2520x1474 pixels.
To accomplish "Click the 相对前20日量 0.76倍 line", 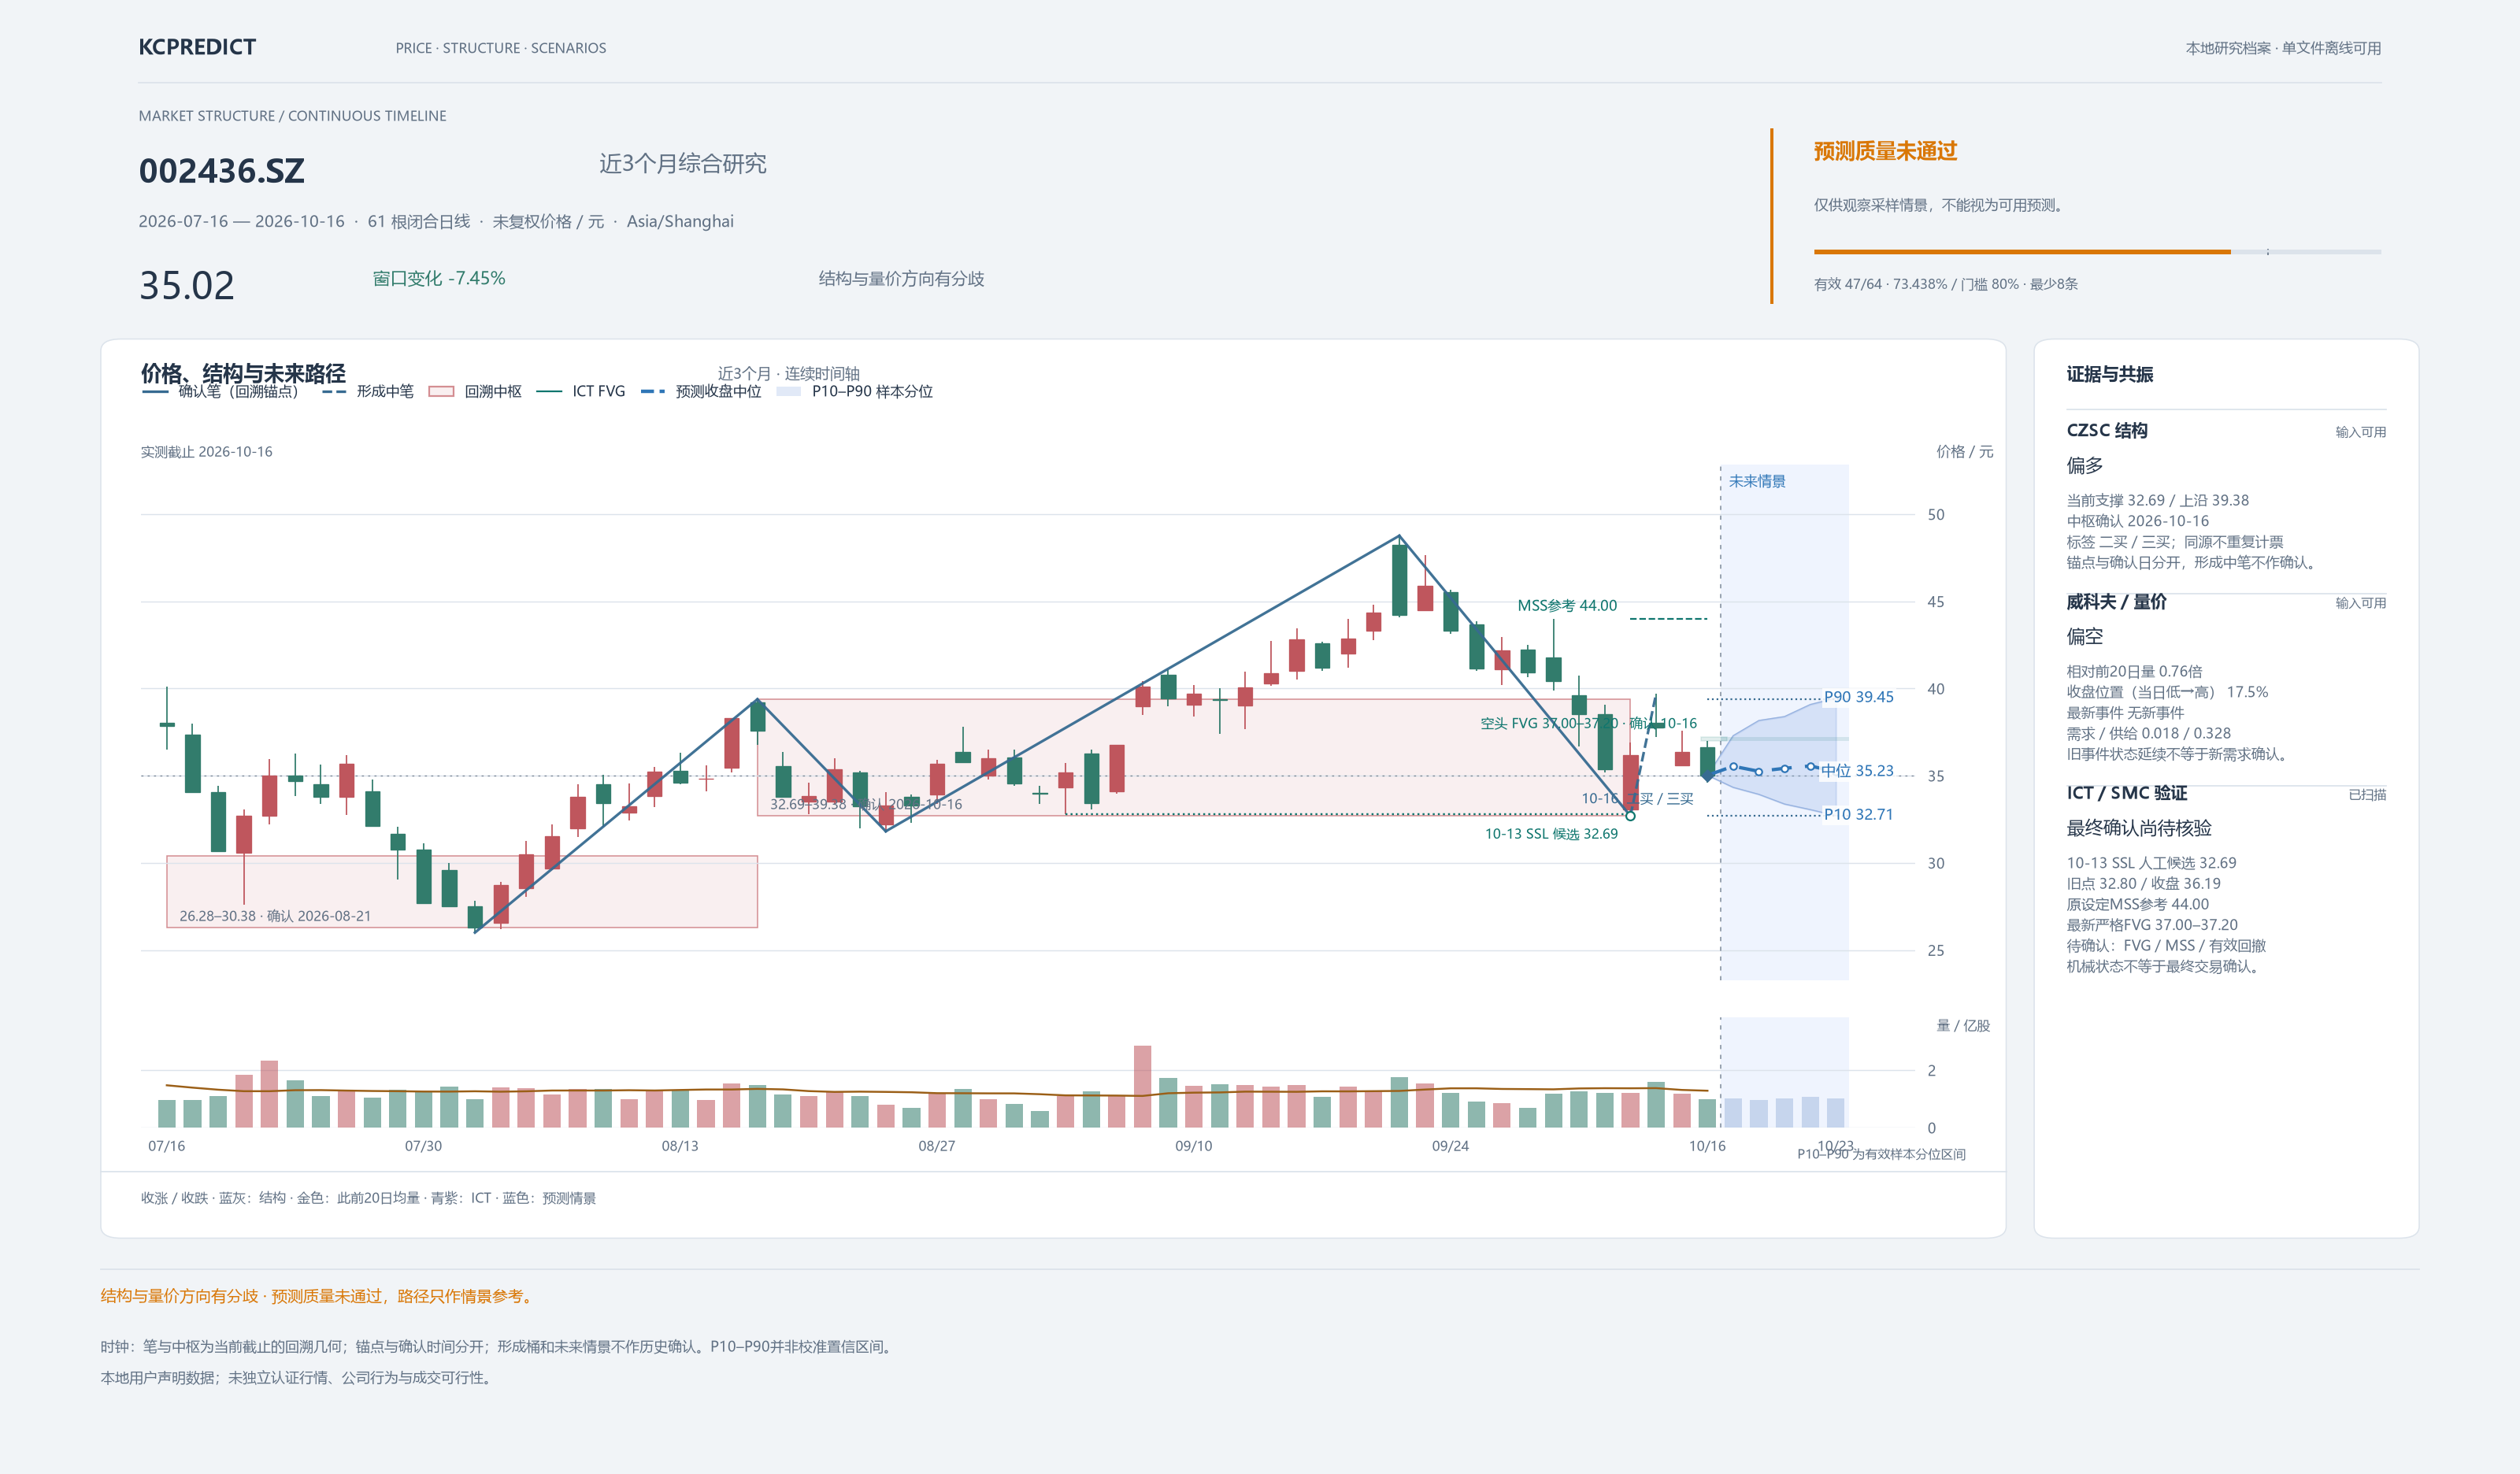I will [2134, 671].
